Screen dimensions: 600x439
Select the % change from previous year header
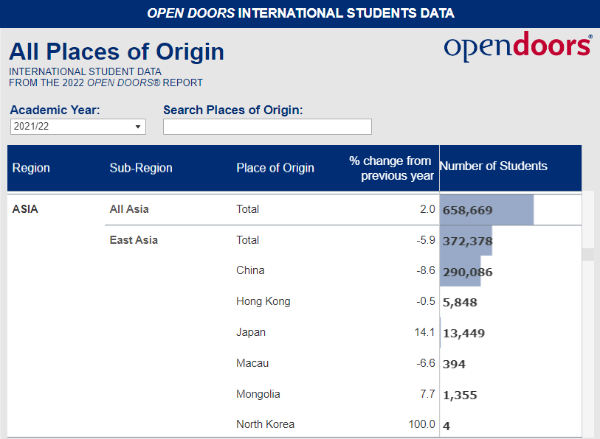(x=391, y=168)
